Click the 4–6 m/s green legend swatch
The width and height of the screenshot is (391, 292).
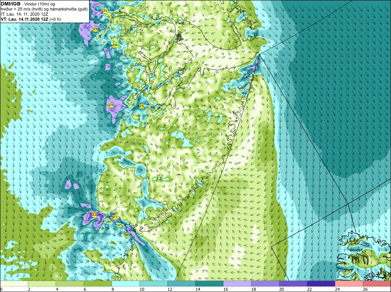coord(70,284)
